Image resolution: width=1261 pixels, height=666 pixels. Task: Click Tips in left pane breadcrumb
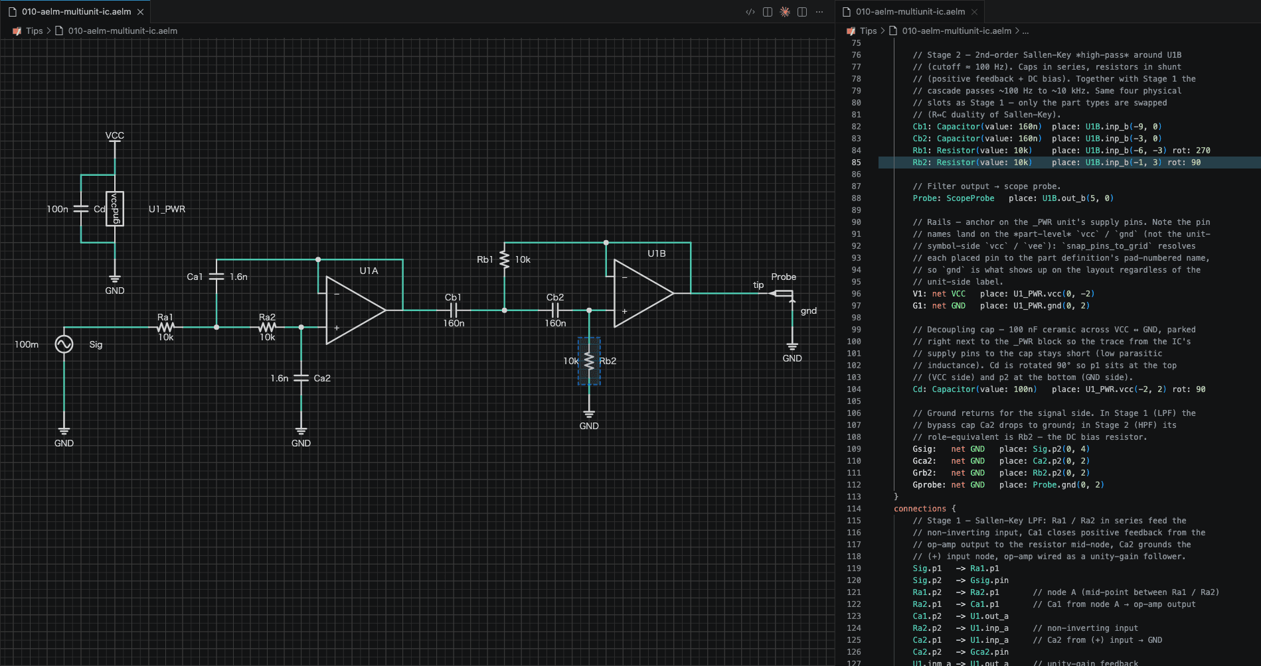[x=35, y=31]
